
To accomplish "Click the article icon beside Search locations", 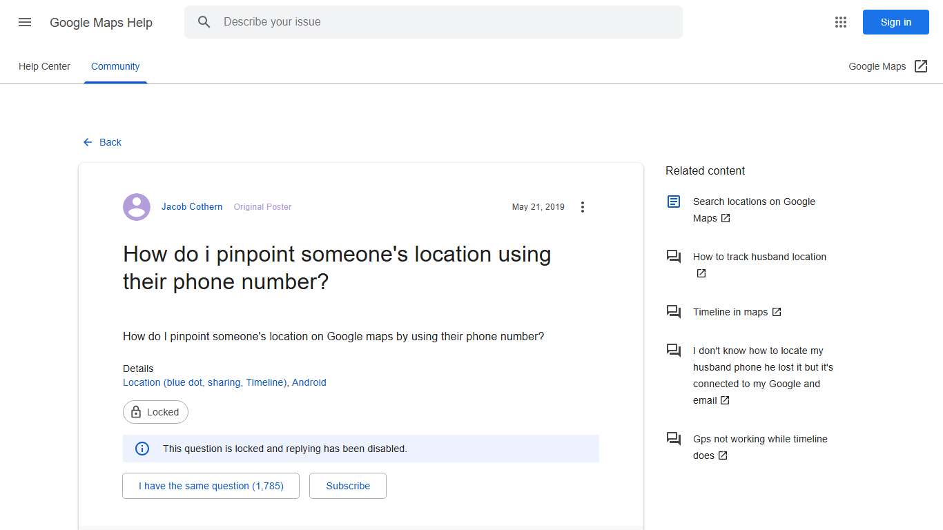I will pyautogui.click(x=673, y=201).
